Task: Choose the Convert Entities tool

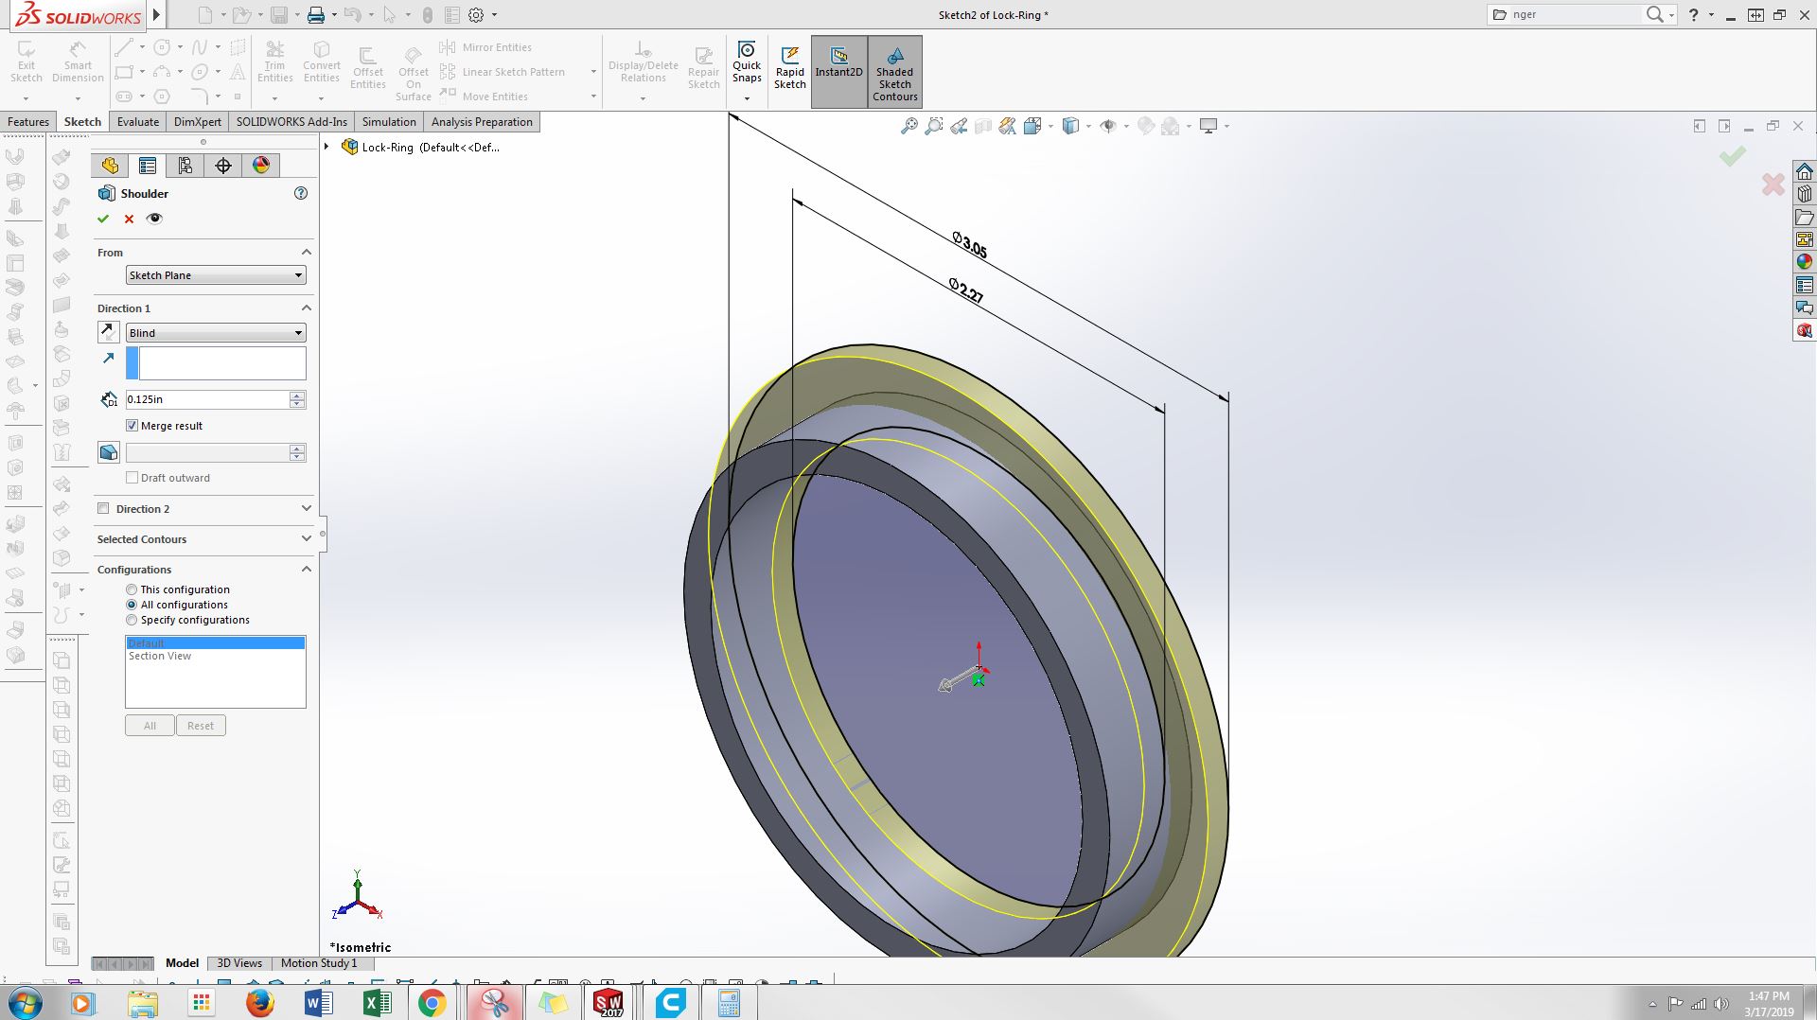Action: pyautogui.click(x=322, y=62)
